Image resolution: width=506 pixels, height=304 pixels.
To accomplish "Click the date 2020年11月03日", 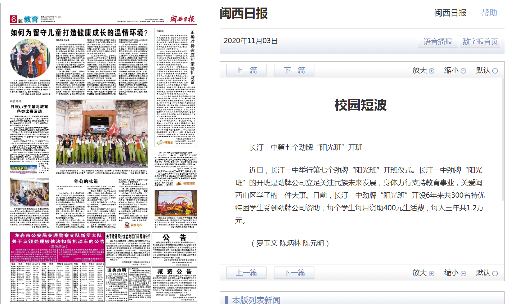I will pyautogui.click(x=251, y=41).
